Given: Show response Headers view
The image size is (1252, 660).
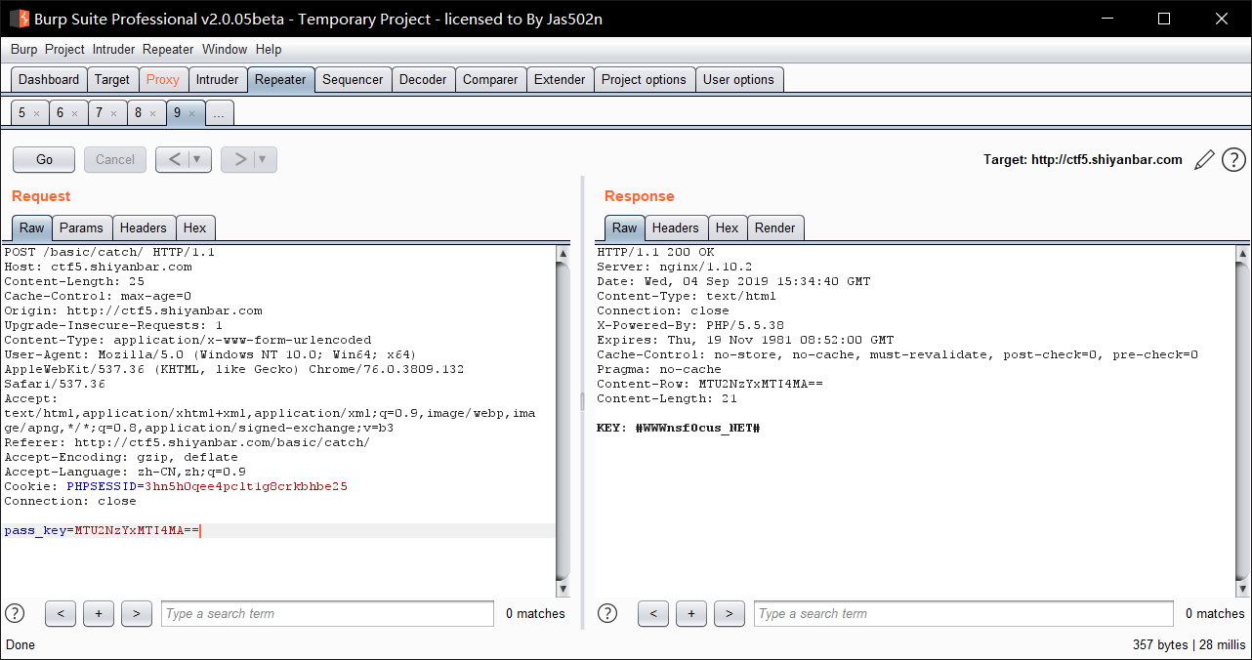Looking at the screenshot, I should click(x=676, y=227).
